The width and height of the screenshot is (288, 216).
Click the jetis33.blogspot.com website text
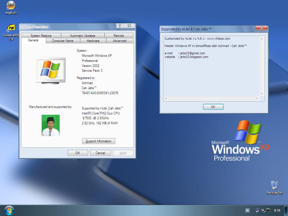click(194, 57)
